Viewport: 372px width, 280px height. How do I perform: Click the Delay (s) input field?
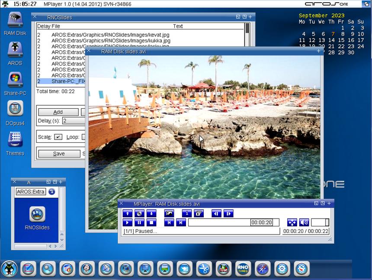[x=74, y=121]
